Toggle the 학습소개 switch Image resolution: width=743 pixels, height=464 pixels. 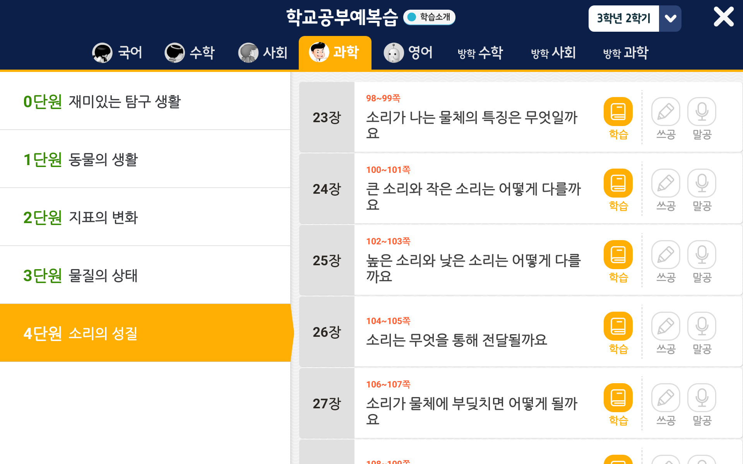pyautogui.click(x=429, y=17)
